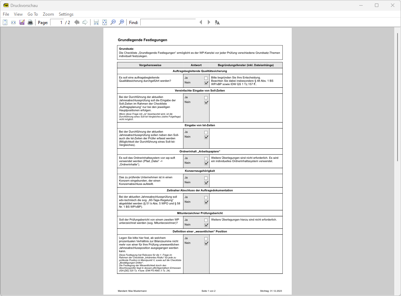This screenshot has height=296, width=401.
Task: Click the fit page width icon
Action: click(13, 22)
